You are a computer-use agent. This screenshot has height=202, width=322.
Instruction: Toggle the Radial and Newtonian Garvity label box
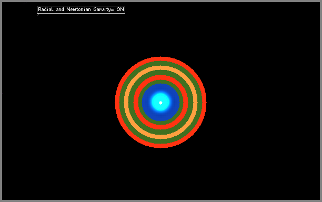pos(81,9)
